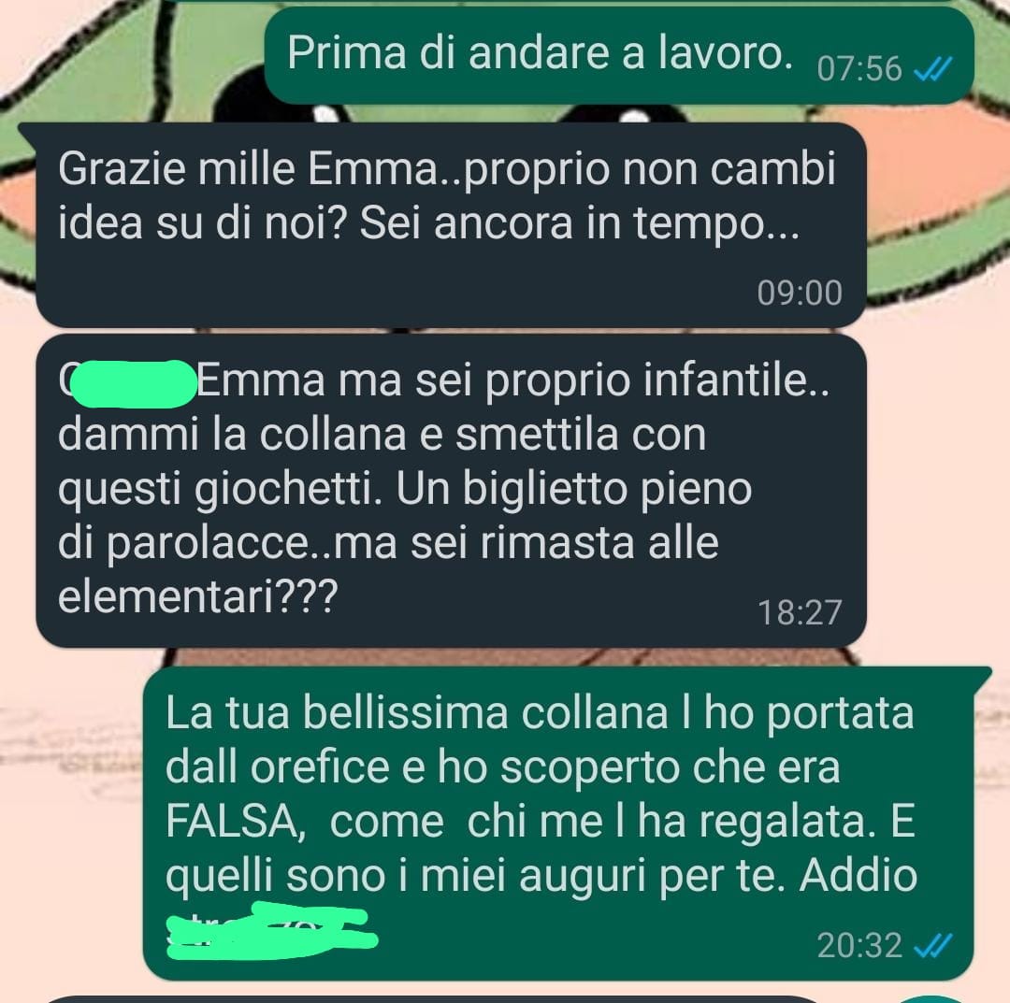This screenshot has height=1003, width=1010.
Task: Tap the word 'Addio' in the green bubble
Action: coord(858,876)
